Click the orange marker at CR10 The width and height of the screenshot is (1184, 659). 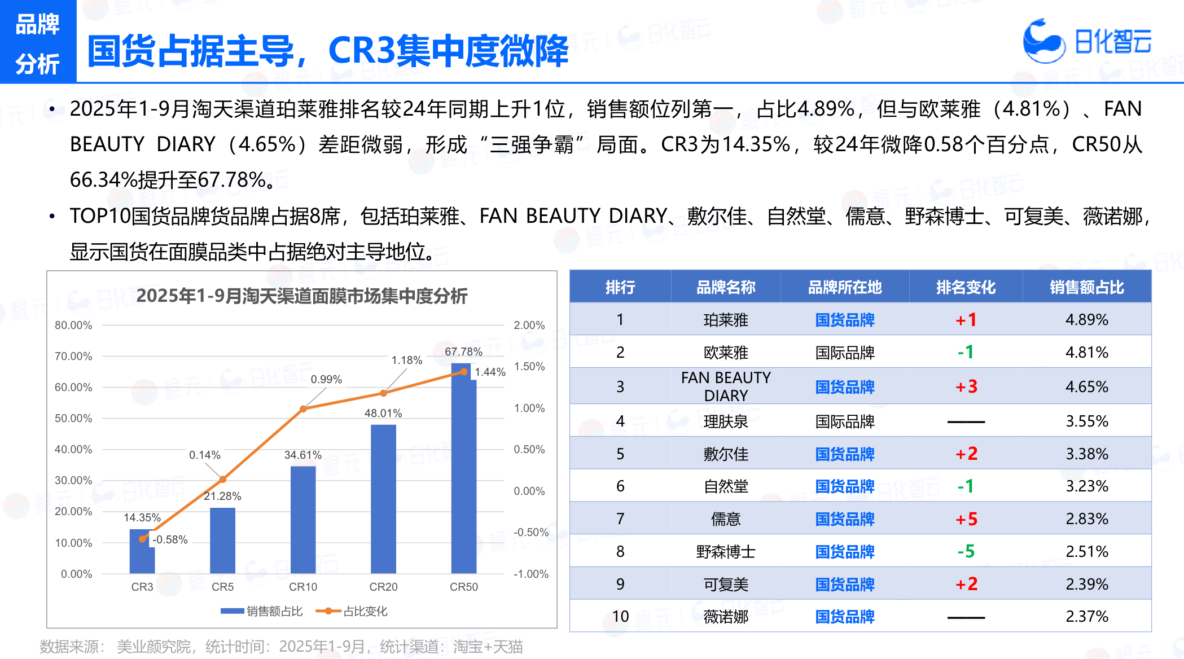pos(303,409)
